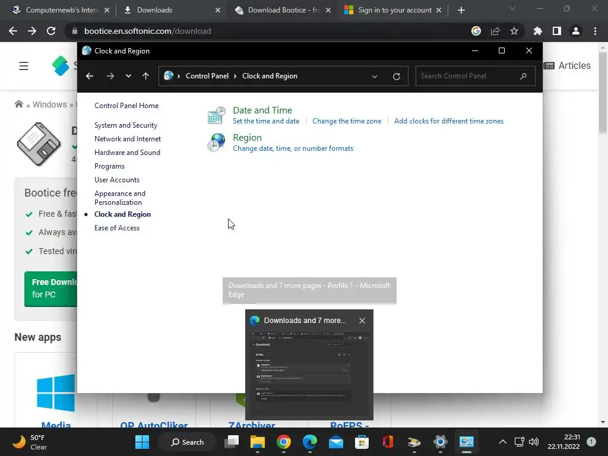Click the Search Control Panel field
Viewport: 608px width, 456px height.
coord(476,76)
